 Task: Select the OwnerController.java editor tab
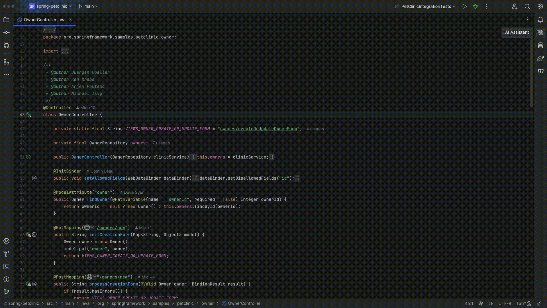point(44,20)
